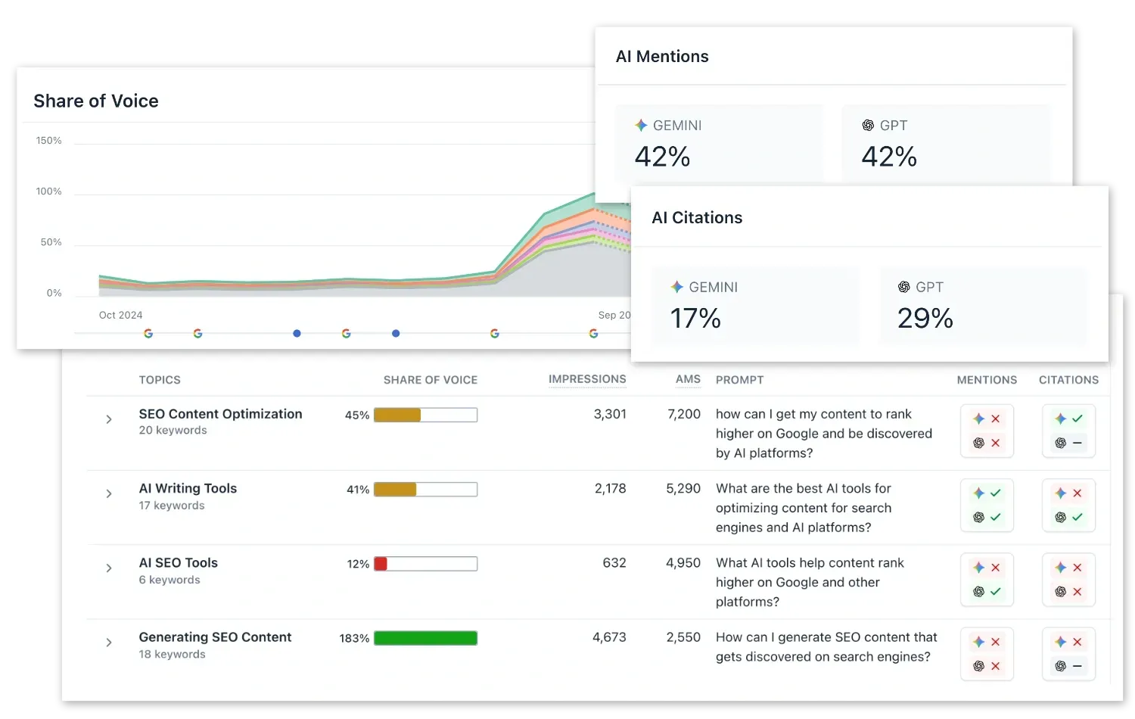Sort the table by the AMS column
The height and width of the screenshot is (719, 1135).
click(688, 379)
